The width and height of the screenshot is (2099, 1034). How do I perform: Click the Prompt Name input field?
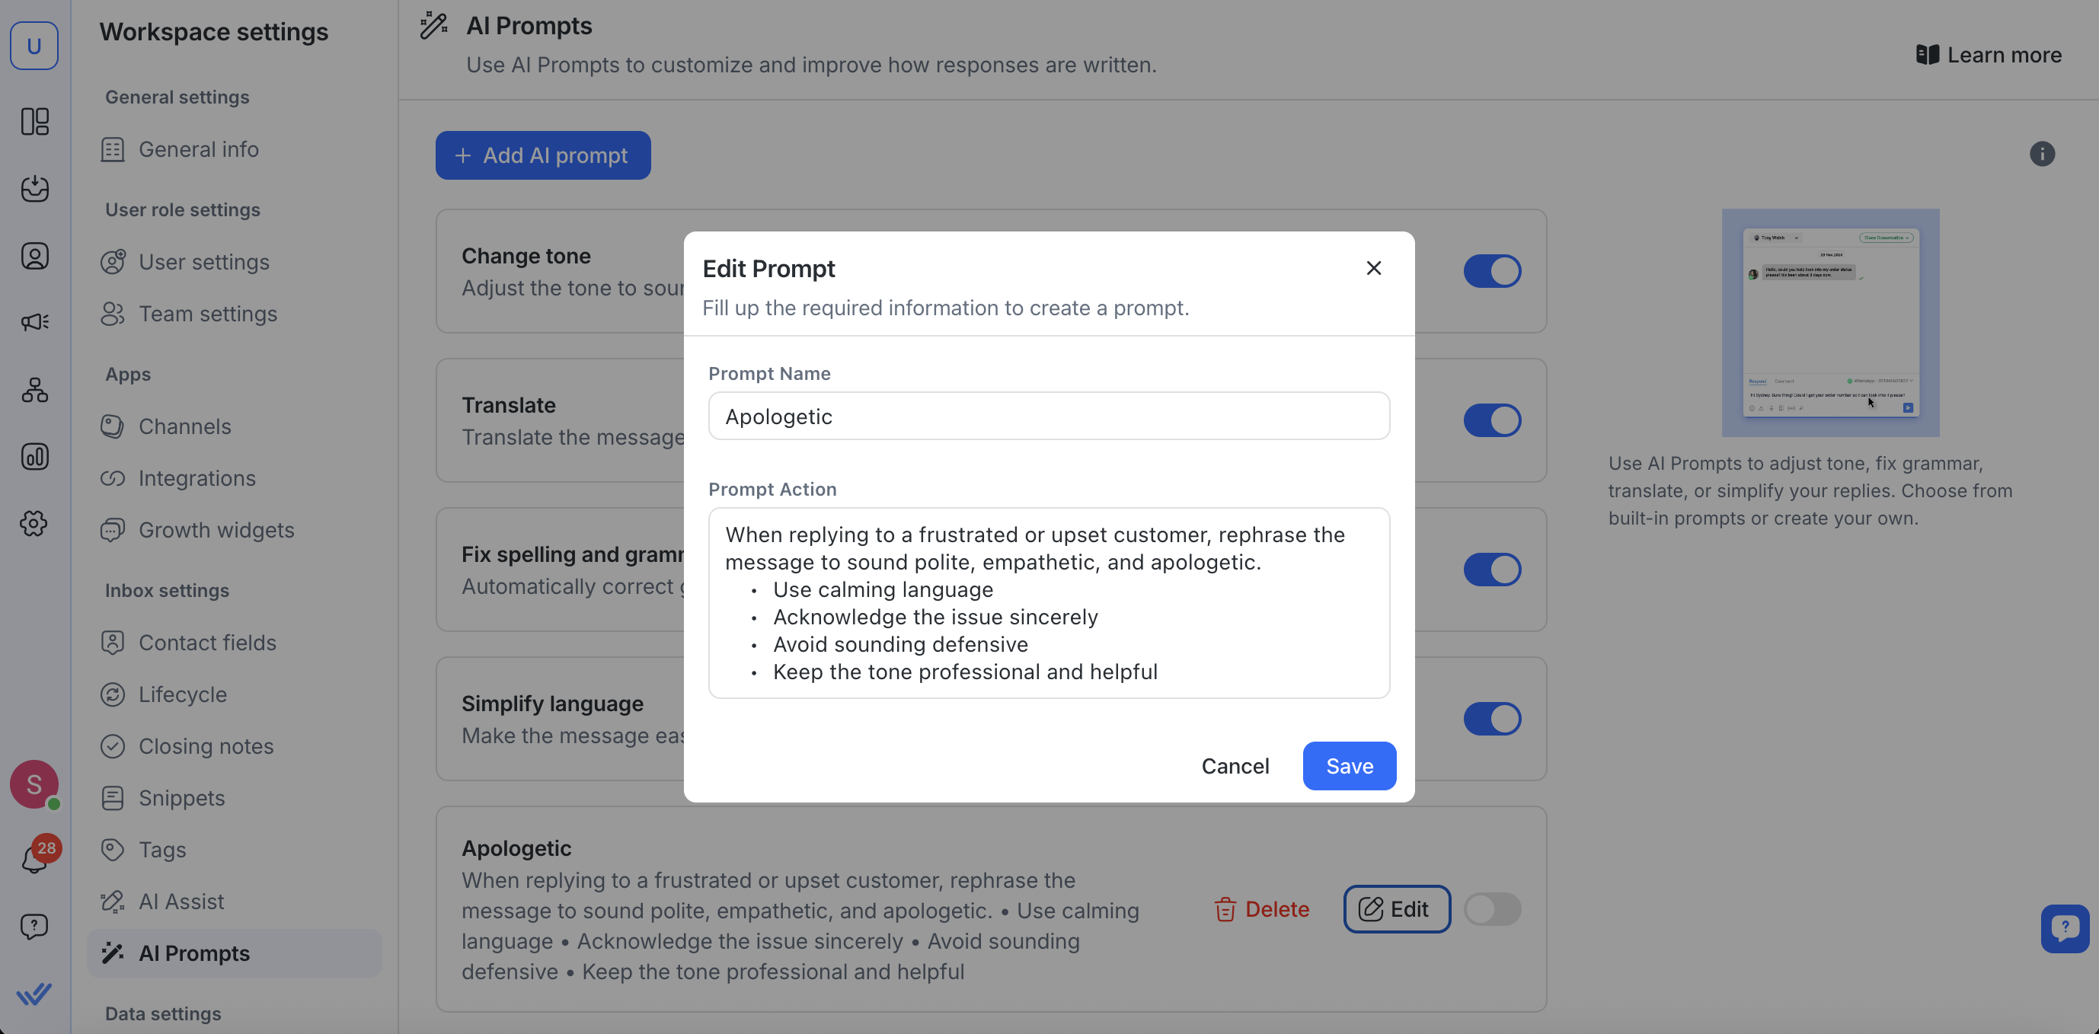pyautogui.click(x=1048, y=416)
